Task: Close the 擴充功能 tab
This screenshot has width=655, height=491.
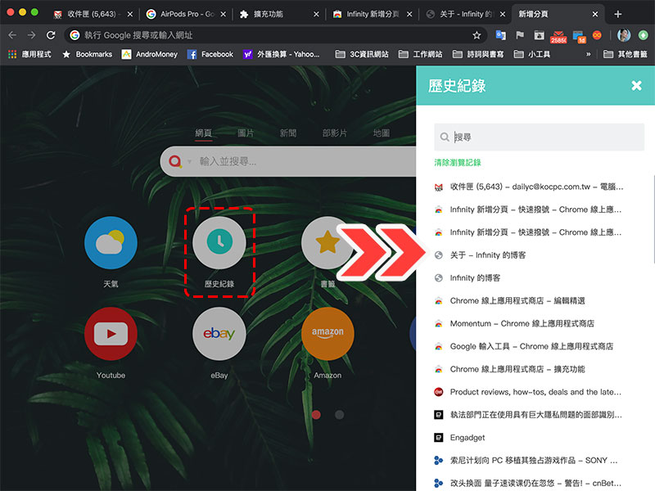Action: [x=316, y=14]
